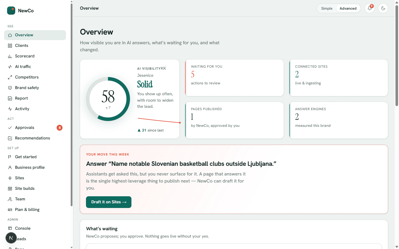Open the Connected sites card
This screenshot has height=249, width=399.
click(339, 78)
